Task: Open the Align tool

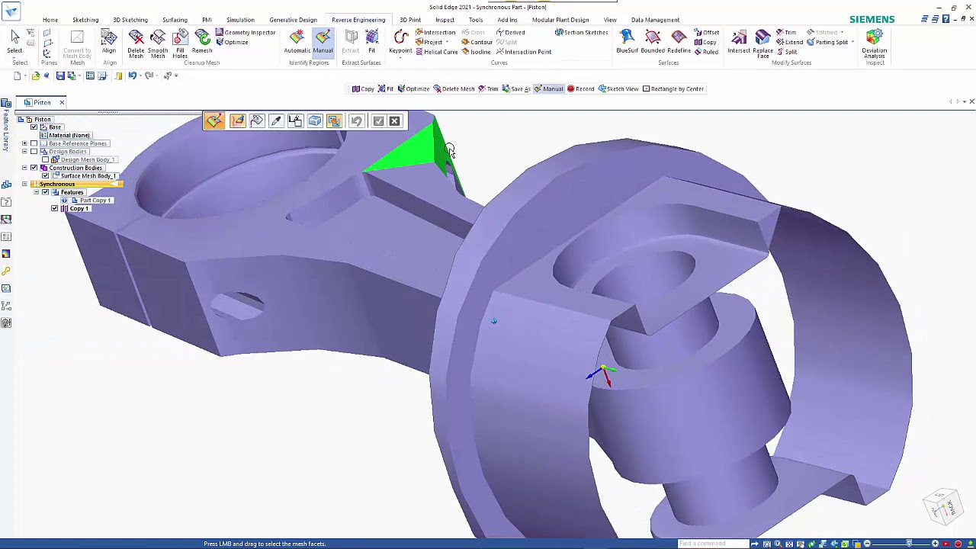Action: [109, 43]
